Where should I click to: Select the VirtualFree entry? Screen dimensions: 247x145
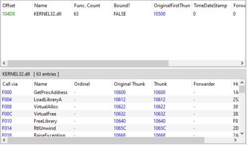point(45,114)
